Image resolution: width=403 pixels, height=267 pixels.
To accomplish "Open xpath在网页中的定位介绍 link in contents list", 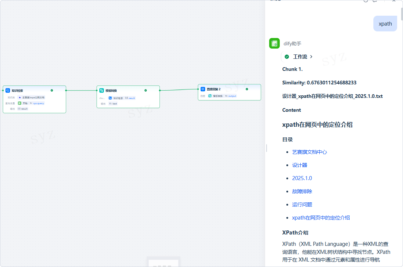I will (321, 218).
